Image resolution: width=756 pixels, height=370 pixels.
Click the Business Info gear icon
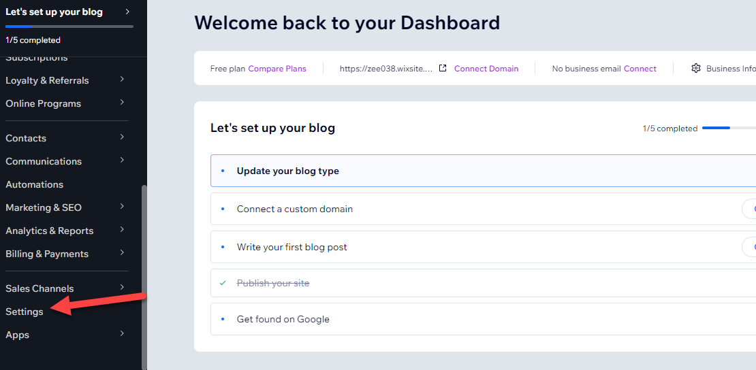pos(695,69)
